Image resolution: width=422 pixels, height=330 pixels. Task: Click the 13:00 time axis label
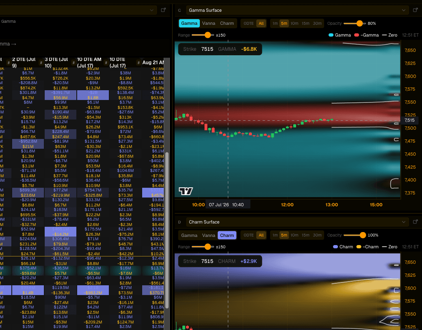pyautogui.click(x=331, y=205)
